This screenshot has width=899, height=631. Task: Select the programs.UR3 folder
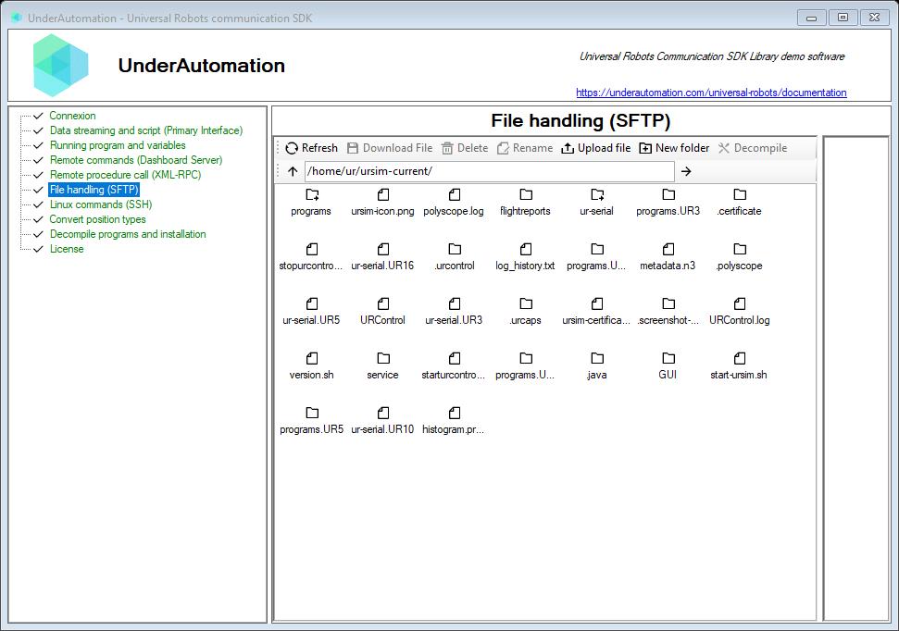pos(668,203)
